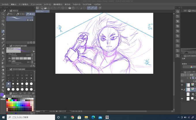Select the highlighted Pen tool in toolbox
Screen dimensions: 196x120
click(x=3, y=31)
